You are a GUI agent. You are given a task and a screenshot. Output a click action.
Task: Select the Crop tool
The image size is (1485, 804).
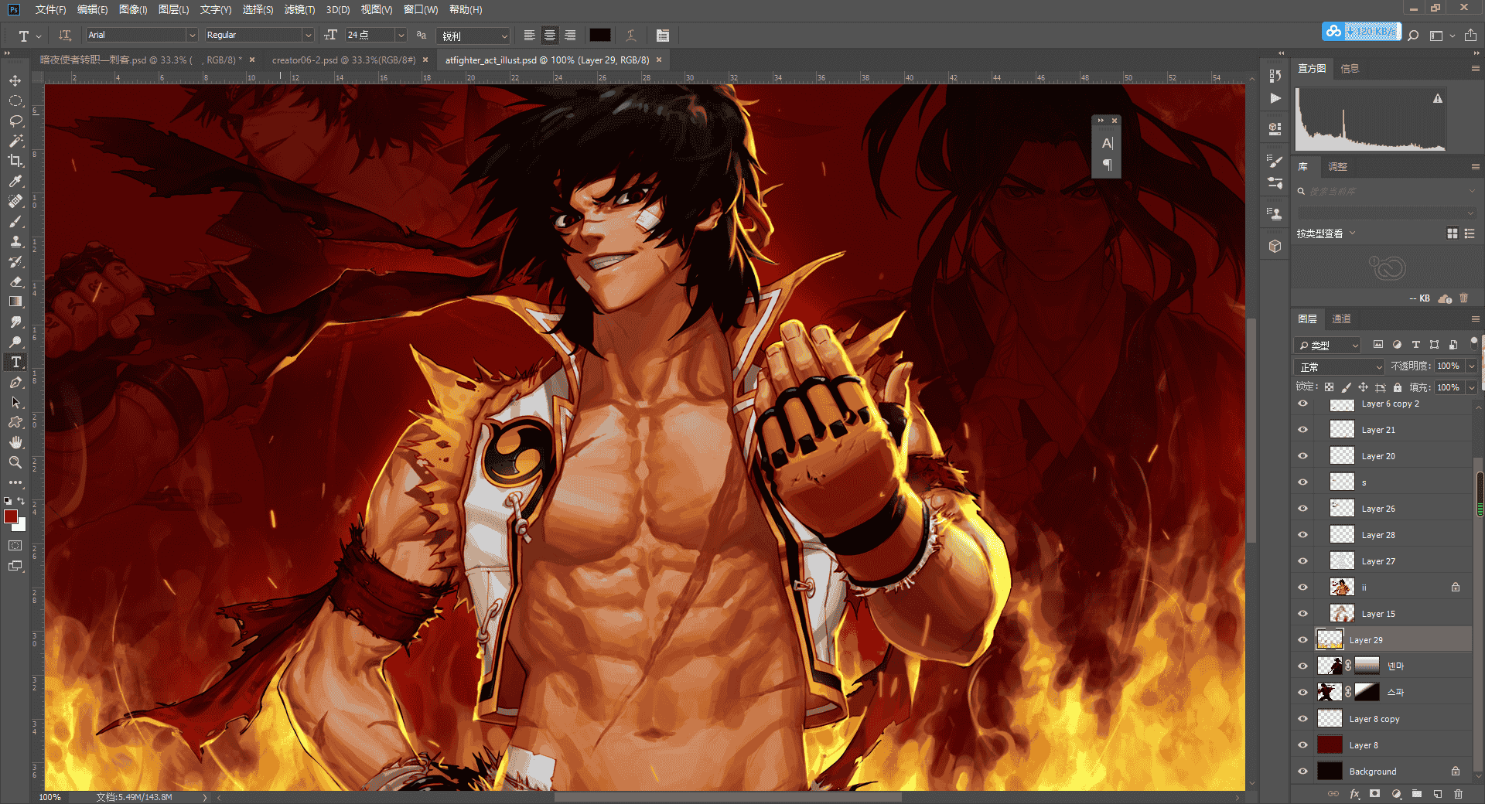click(15, 161)
